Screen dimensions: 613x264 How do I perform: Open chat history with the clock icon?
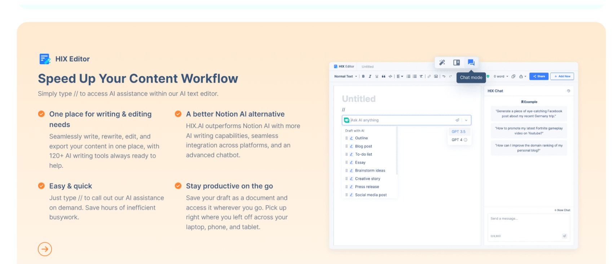pyautogui.click(x=569, y=91)
